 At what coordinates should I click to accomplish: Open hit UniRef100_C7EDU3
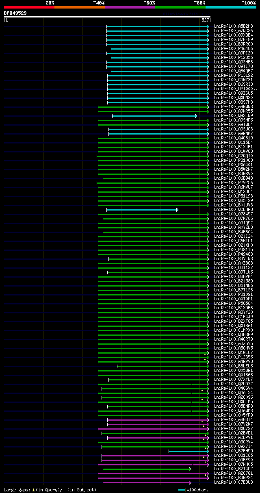pyautogui.click(x=233, y=482)
